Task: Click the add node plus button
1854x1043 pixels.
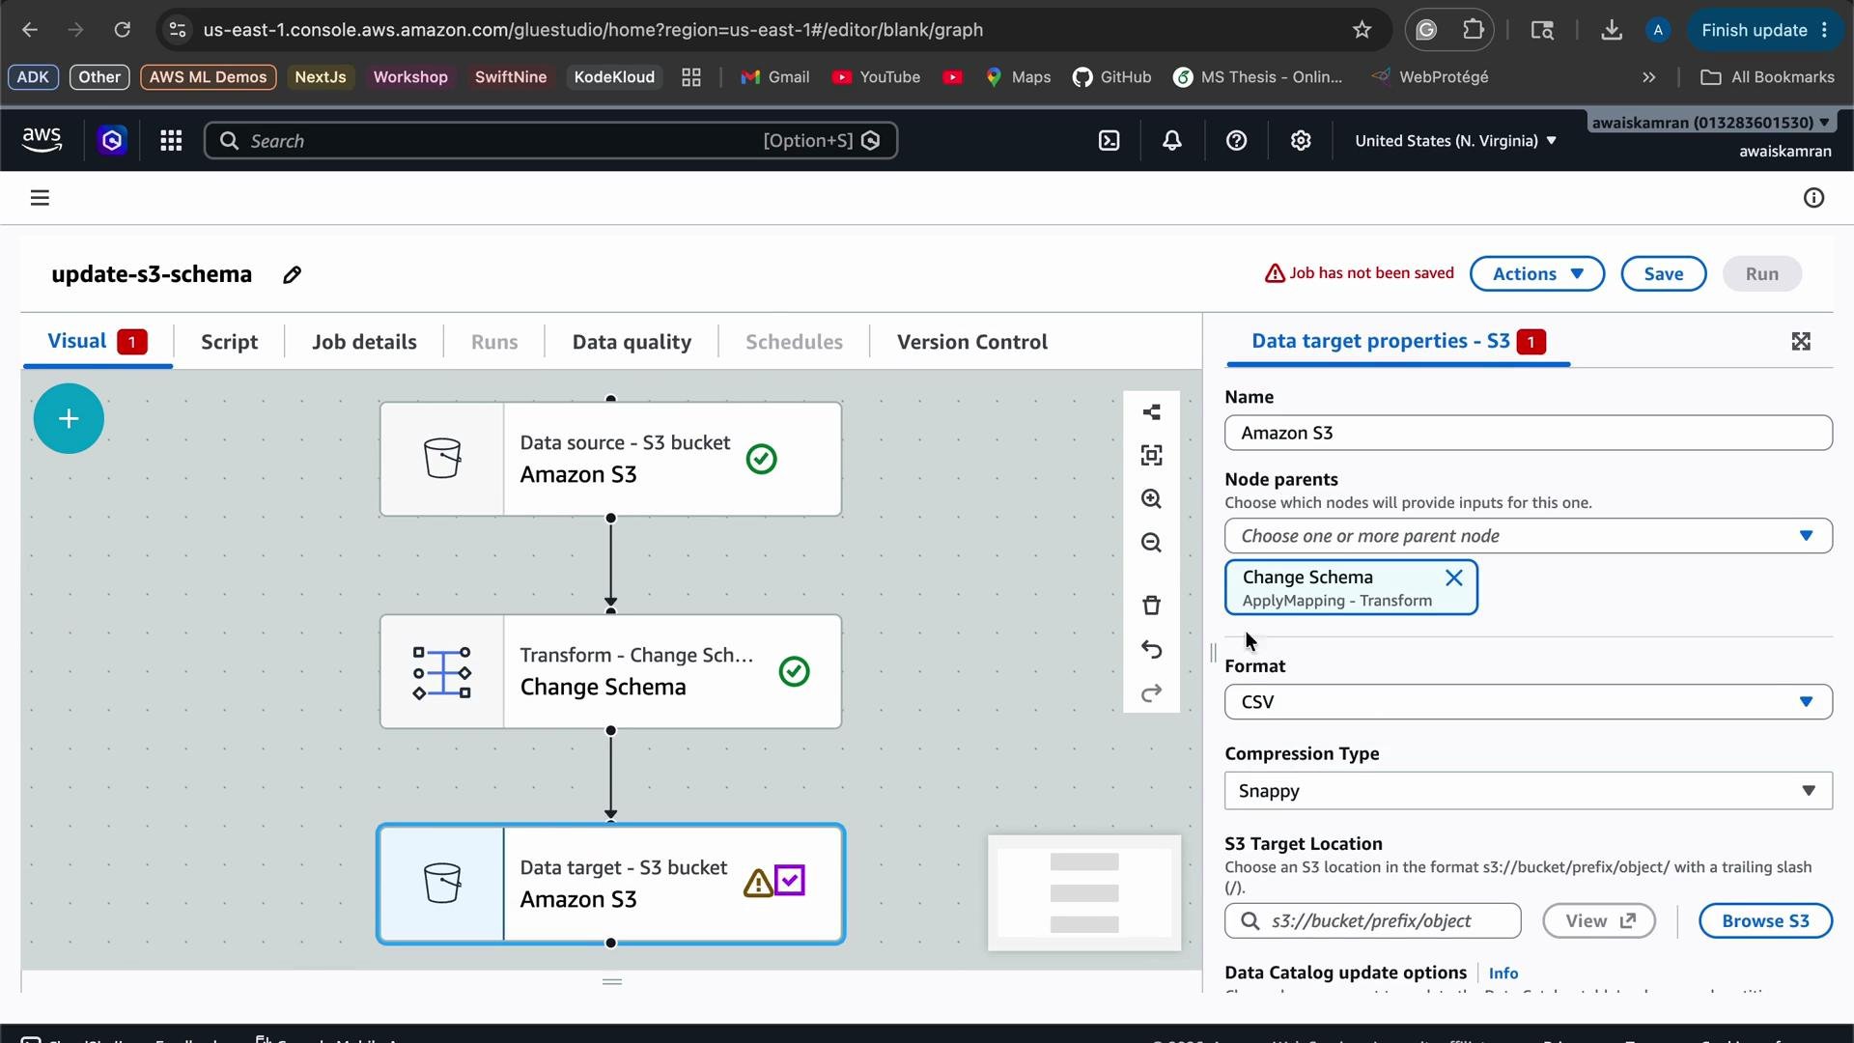Action: (x=69, y=419)
